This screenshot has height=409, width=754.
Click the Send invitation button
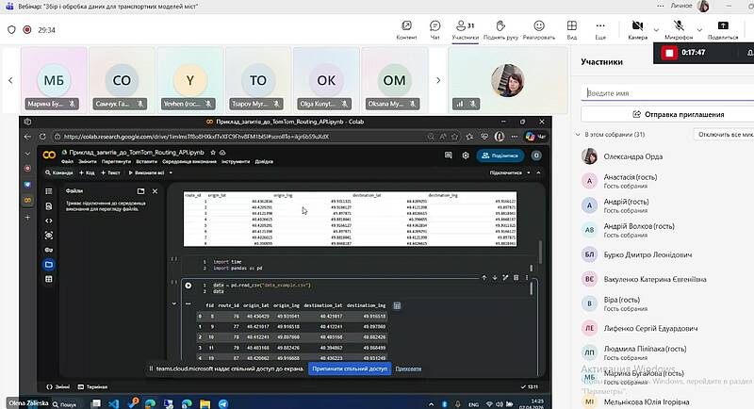coord(665,114)
